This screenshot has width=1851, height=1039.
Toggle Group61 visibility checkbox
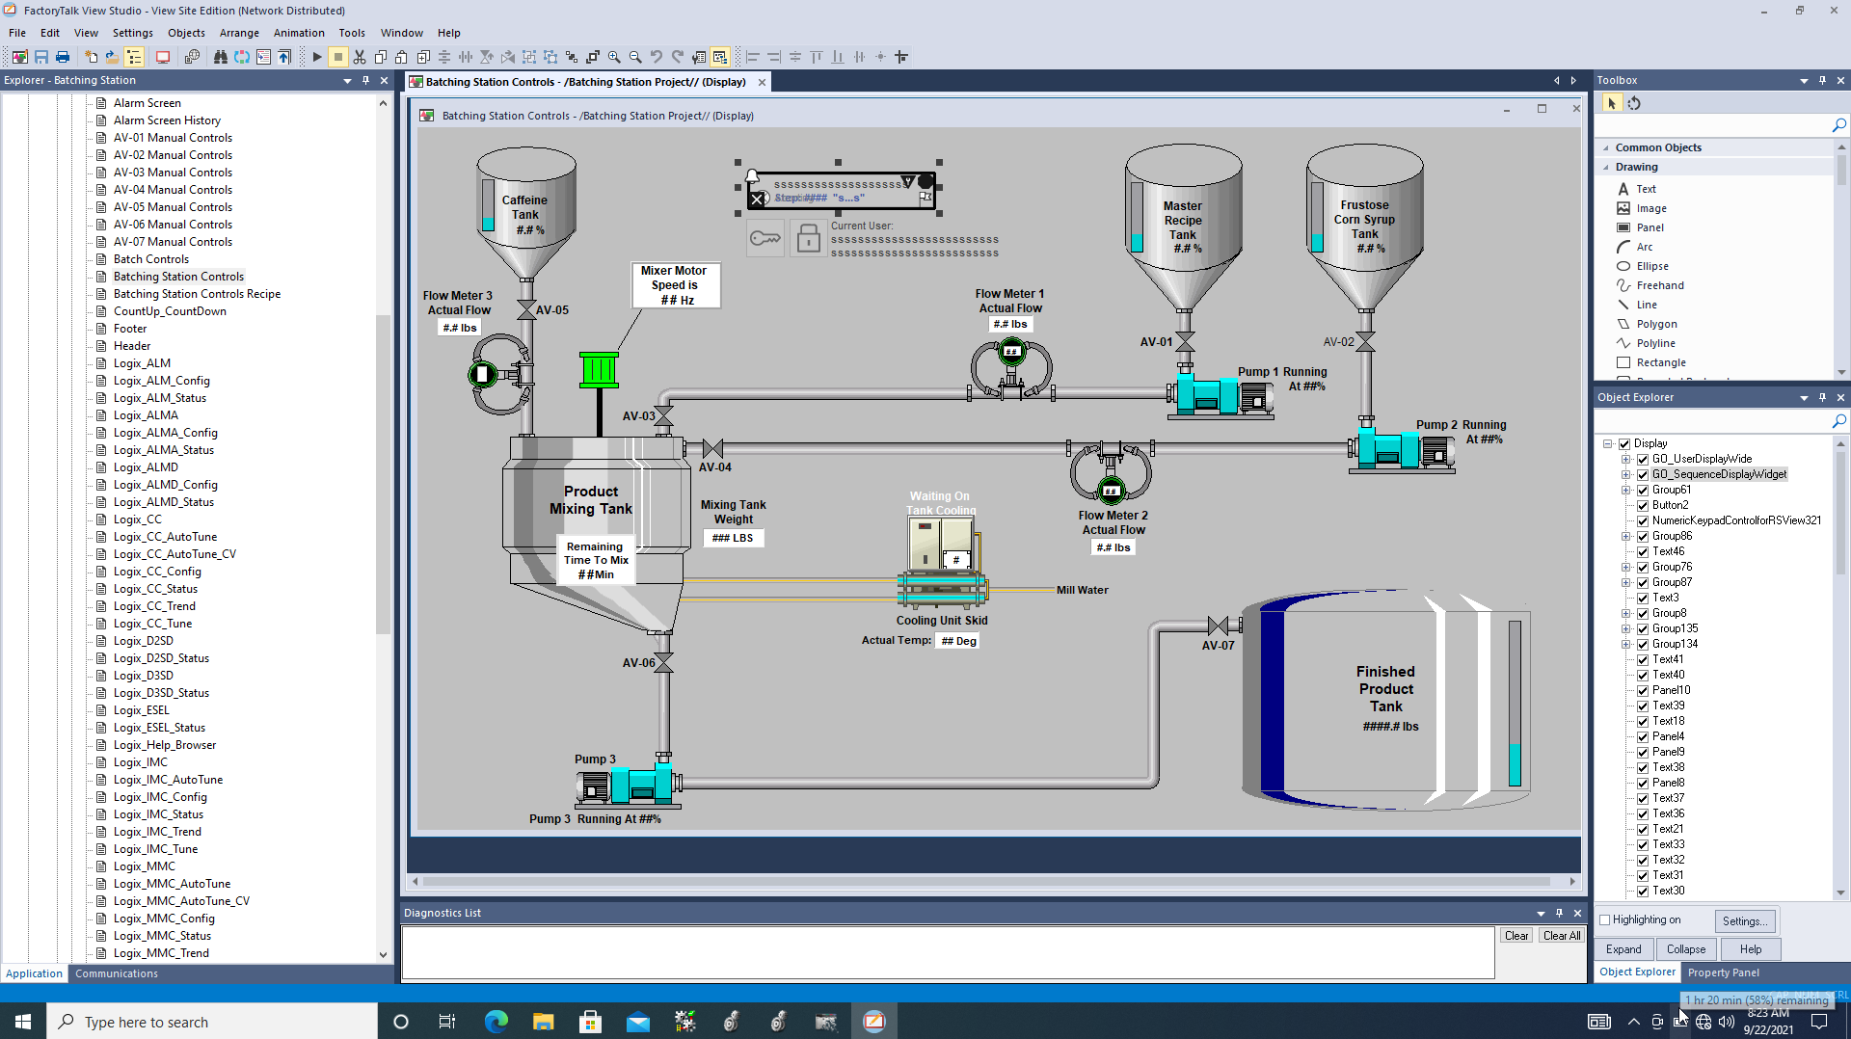(x=1643, y=490)
